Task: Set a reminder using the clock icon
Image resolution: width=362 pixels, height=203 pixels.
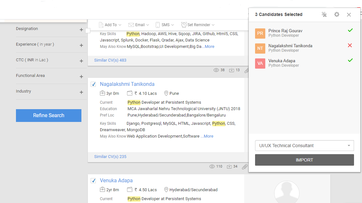Action: pos(184,25)
